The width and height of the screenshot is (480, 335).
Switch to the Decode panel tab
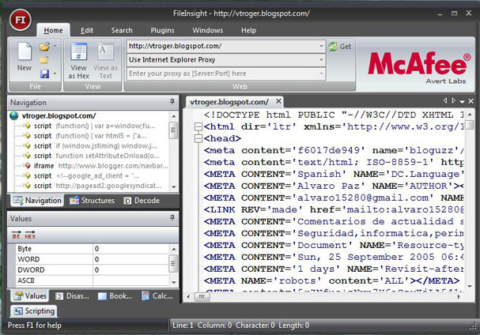click(142, 201)
